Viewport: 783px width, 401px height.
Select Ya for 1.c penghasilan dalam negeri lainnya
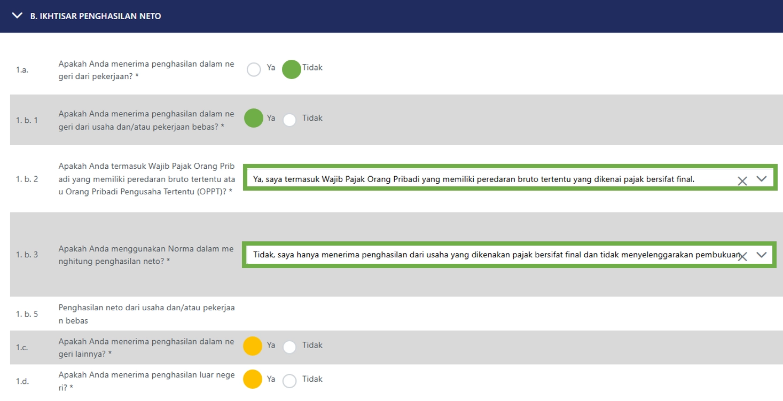pos(253,346)
